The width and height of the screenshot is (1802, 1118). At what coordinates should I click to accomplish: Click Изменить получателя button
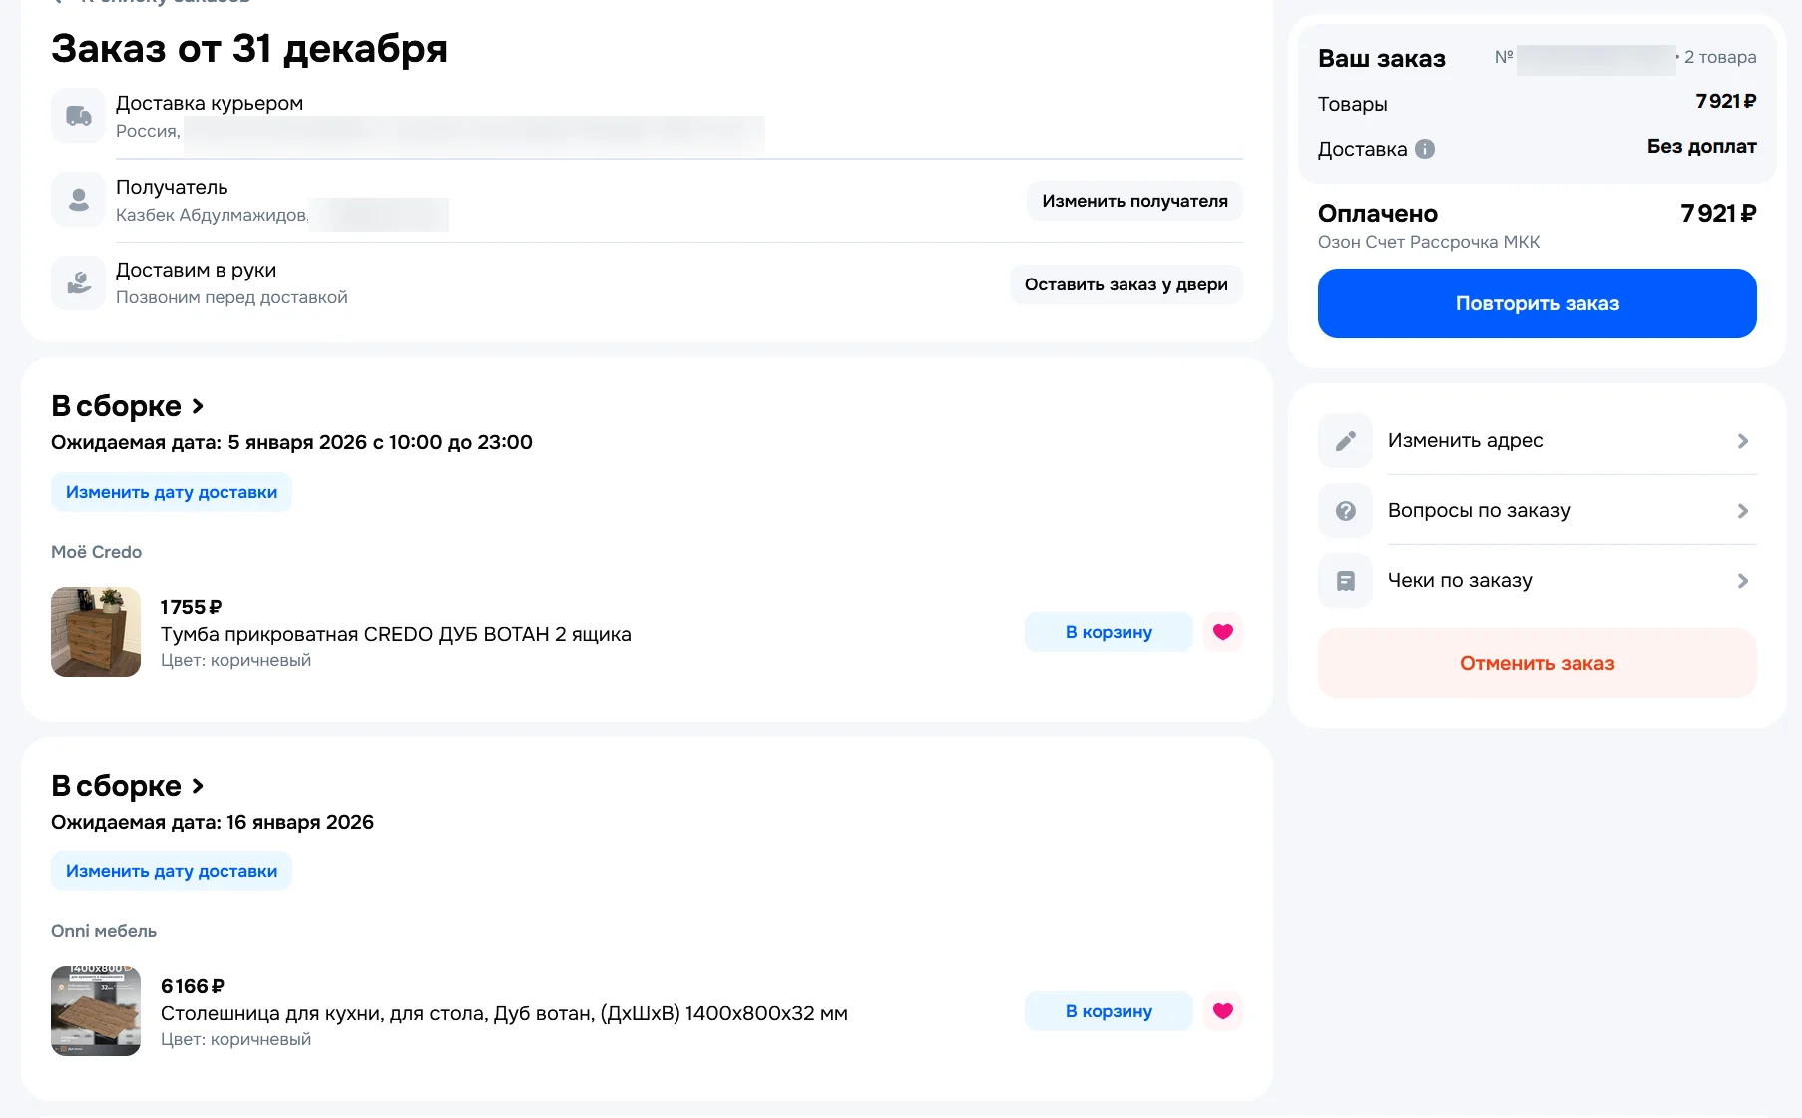pyautogui.click(x=1134, y=201)
